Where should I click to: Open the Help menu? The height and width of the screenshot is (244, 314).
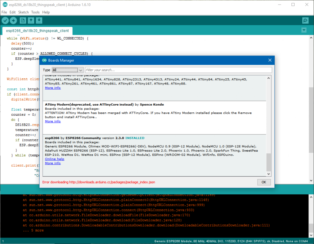[46, 12]
